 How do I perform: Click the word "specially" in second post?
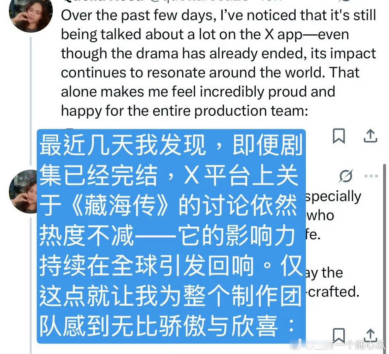point(334,196)
